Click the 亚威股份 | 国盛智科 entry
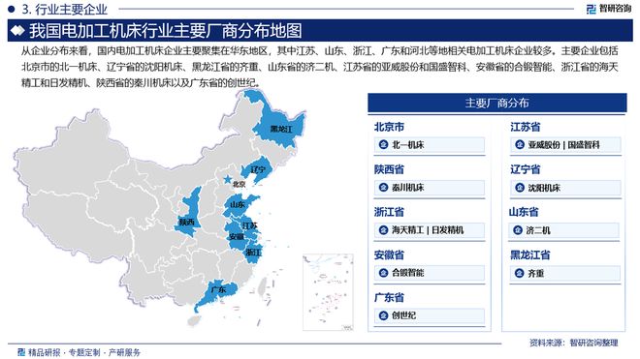Screen dimensions: 640x359 pyautogui.click(x=565, y=145)
